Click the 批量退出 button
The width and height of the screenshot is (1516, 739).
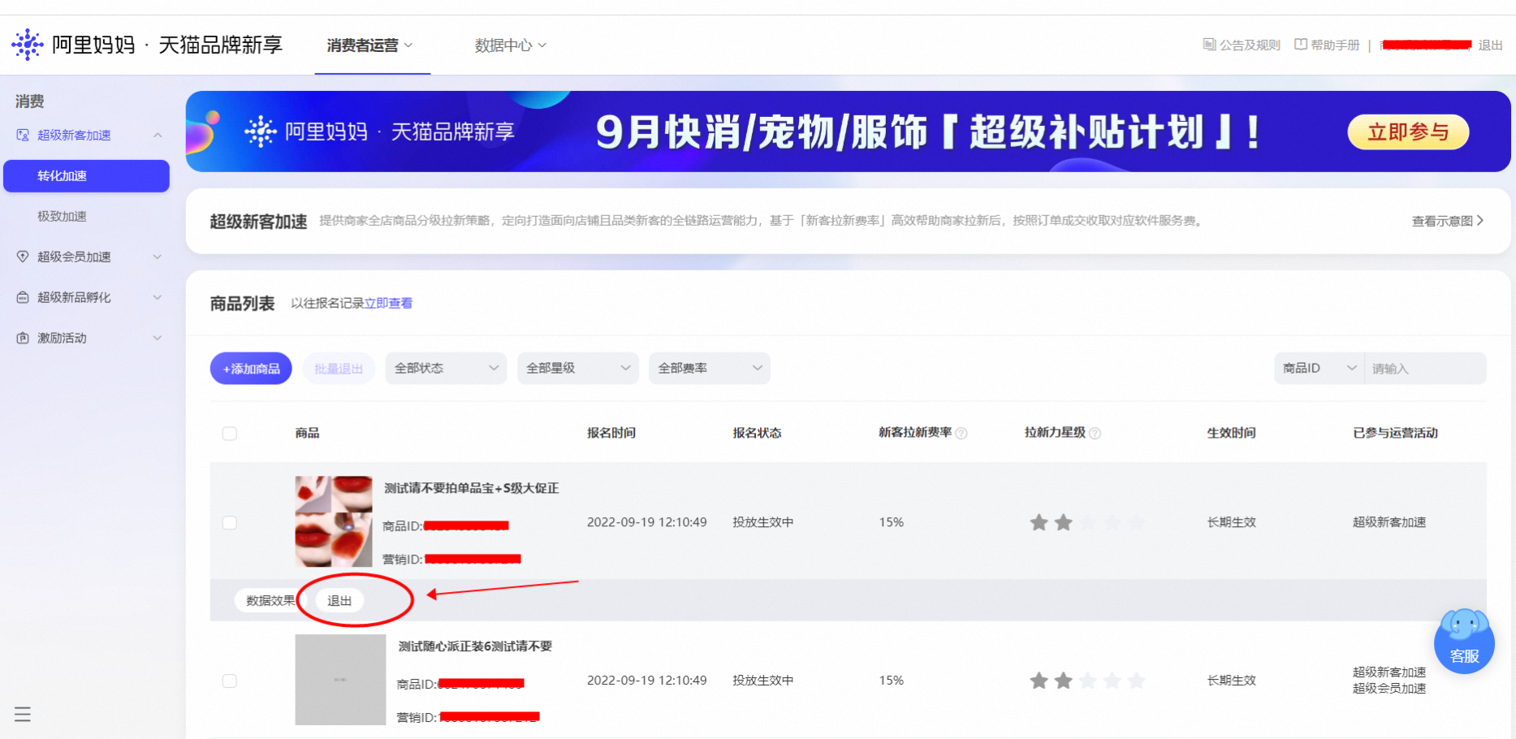pyautogui.click(x=339, y=369)
